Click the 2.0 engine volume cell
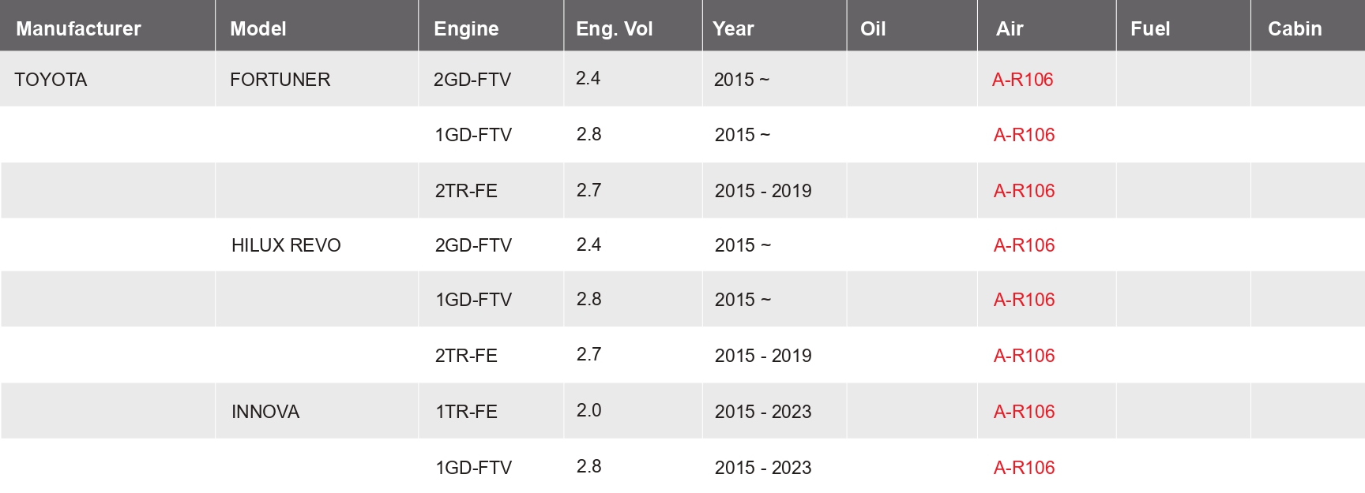Screen dimensions: 1365x493 pyautogui.click(x=588, y=410)
